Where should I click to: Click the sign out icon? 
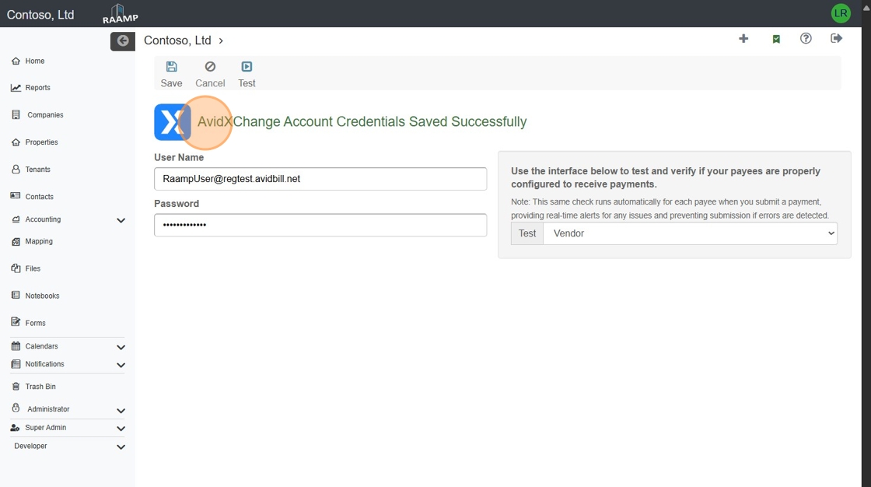(x=837, y=39)
